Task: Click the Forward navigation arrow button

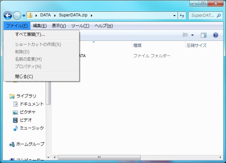Action: click(17, 15)
